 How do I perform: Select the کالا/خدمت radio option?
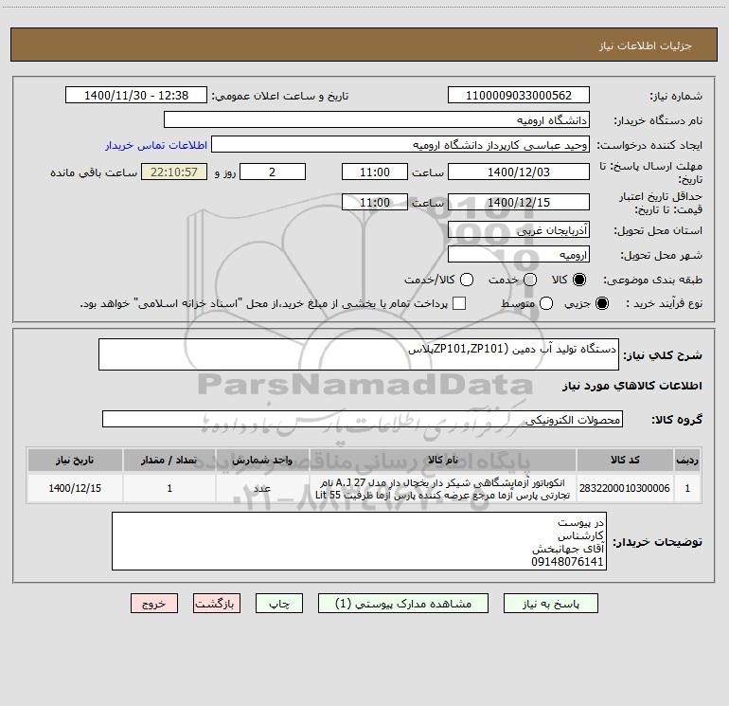point(467,280)
